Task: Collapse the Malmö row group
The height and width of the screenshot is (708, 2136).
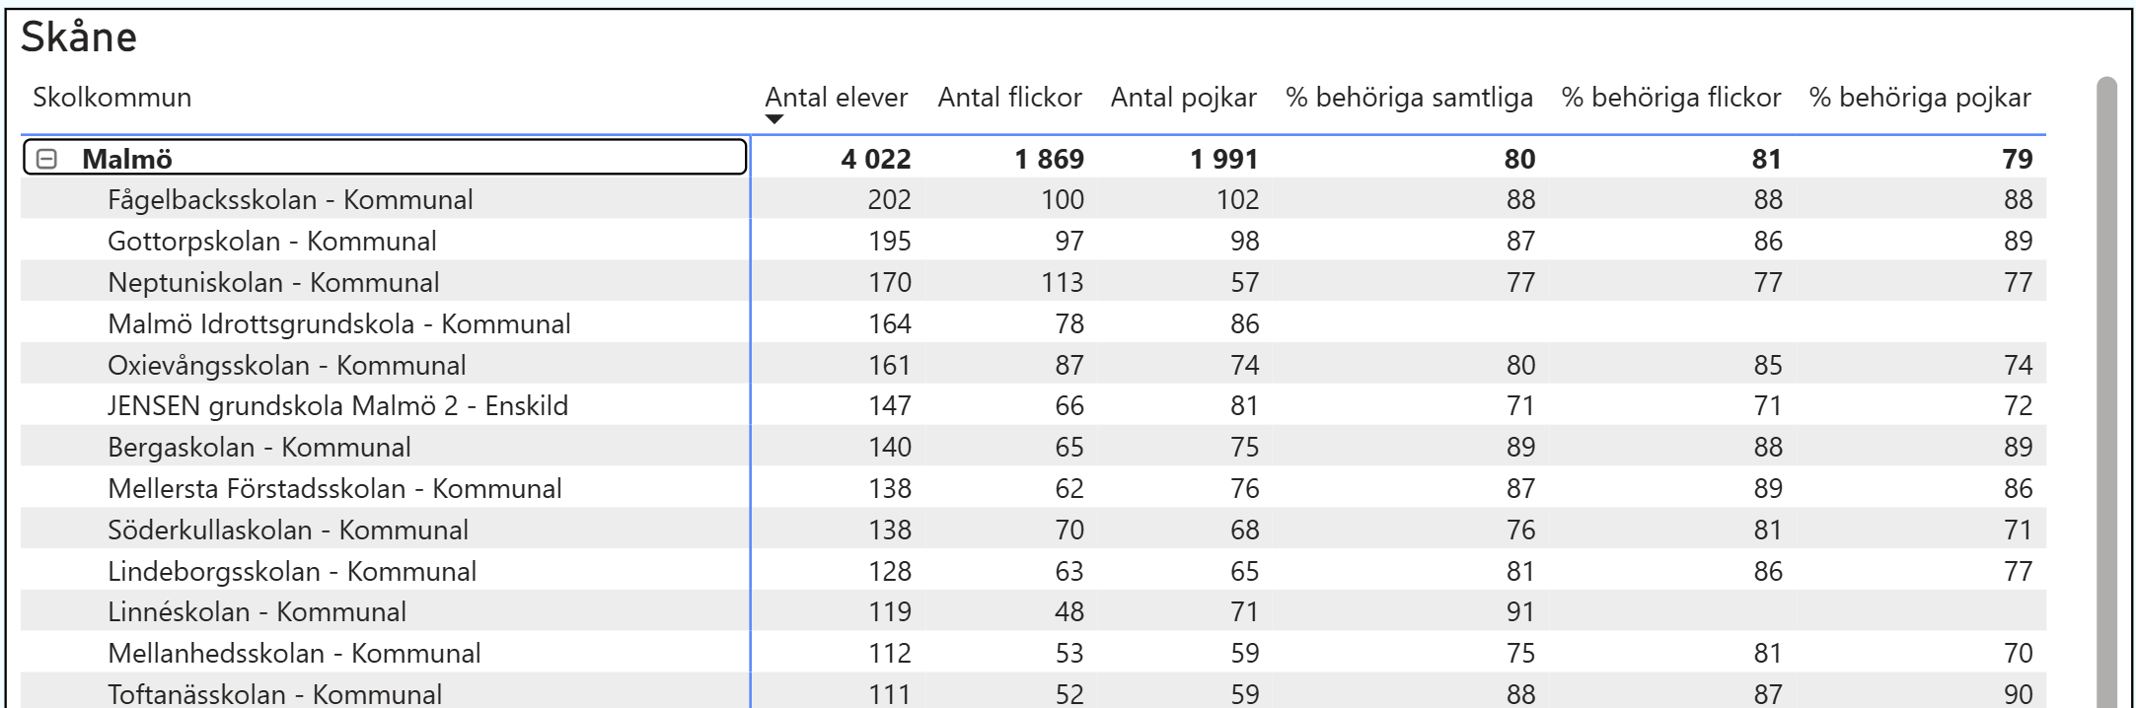Action: (46, 159)
